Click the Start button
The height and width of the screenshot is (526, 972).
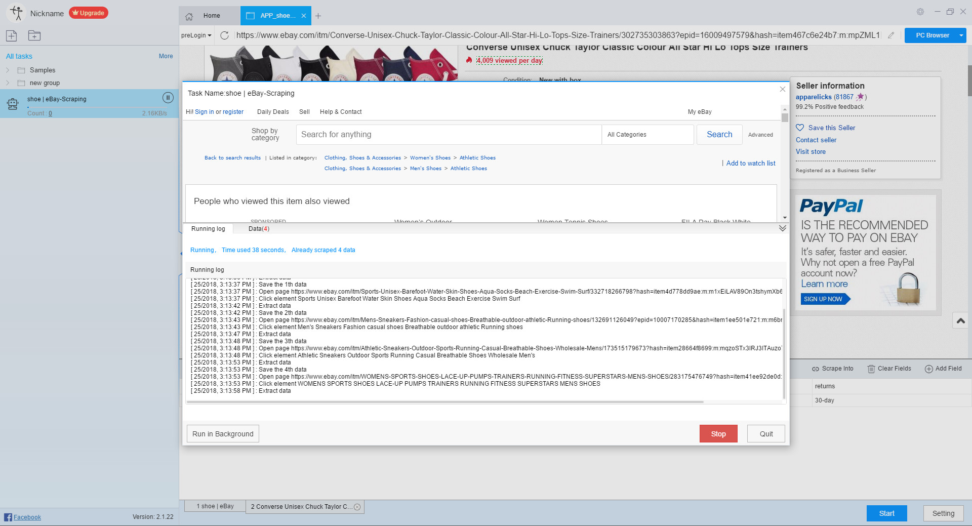886,513
